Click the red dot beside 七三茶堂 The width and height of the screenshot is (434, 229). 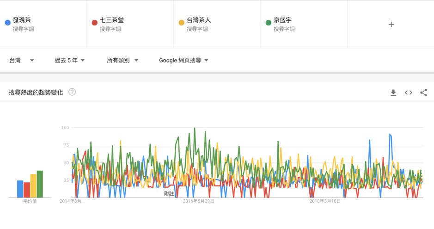[x=95, y=23]
